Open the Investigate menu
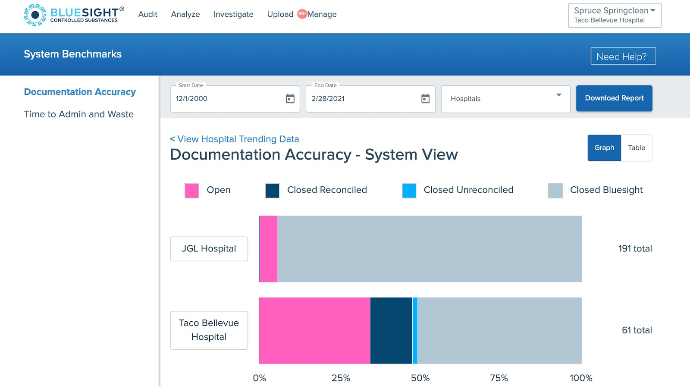 (x=233, y=14)
